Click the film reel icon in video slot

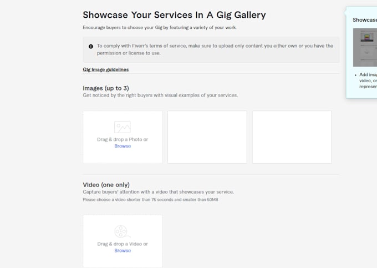pyautogui.click(x=122, y=232)
